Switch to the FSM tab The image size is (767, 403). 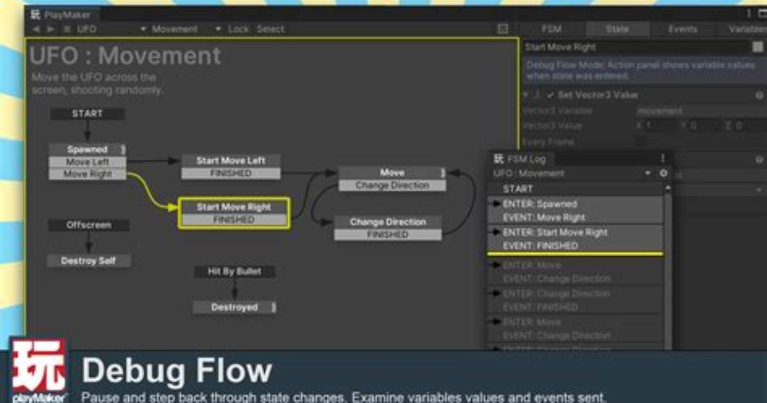pyautogui.click(x=552, y=30)
